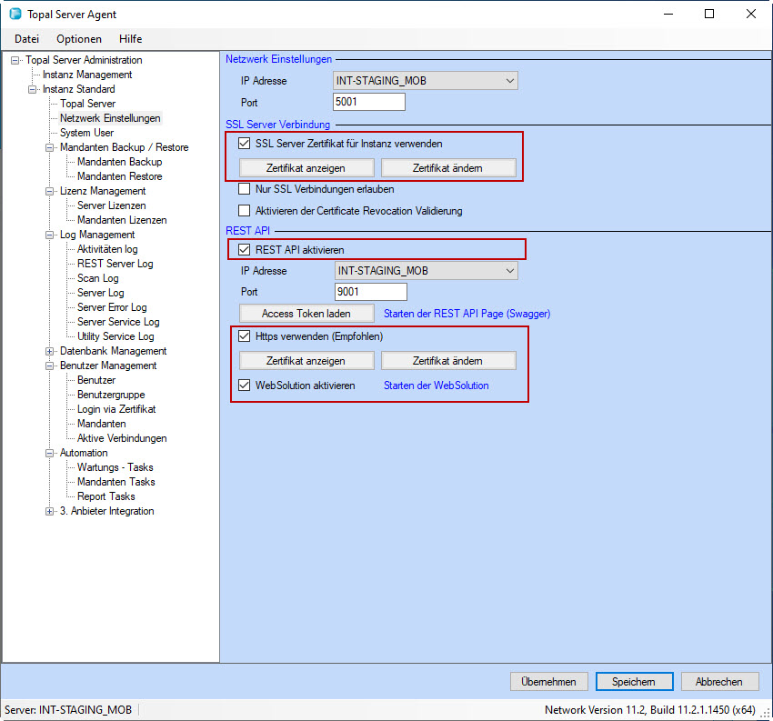773x721 pixels.
Task: Open the Optionen menu
Action: coord(79,39)
